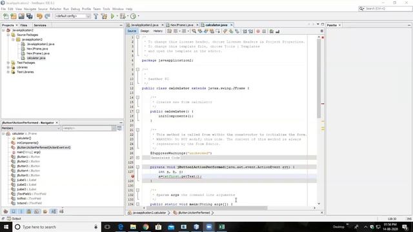The width and height of the screenshot is (413, 232).
Task: Run the project with green play icon
Action: (x=113, y=16)
